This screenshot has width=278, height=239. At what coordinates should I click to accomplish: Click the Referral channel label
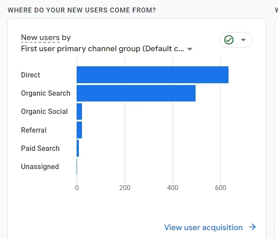coord(33,130)
